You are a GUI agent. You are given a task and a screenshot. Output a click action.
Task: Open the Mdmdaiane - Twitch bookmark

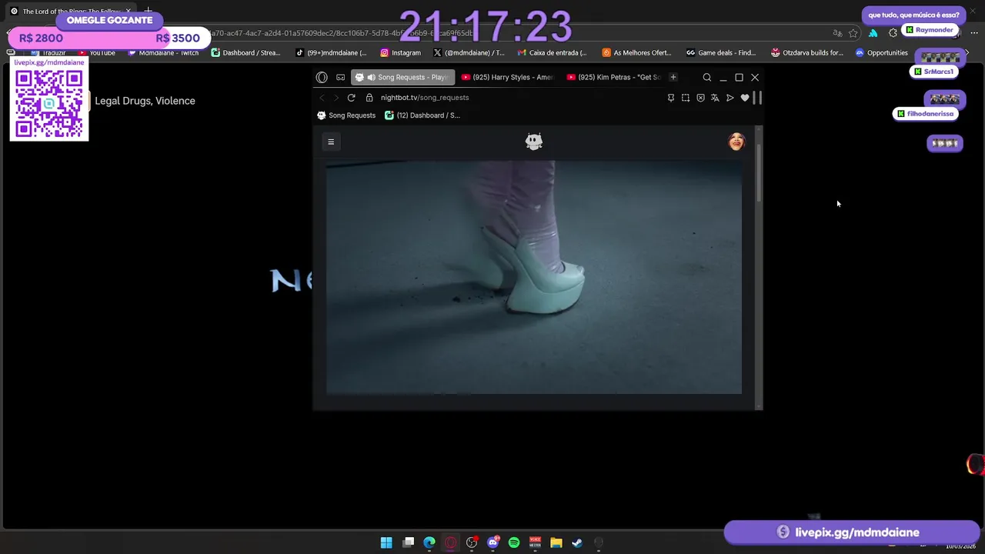click(163, 53)
